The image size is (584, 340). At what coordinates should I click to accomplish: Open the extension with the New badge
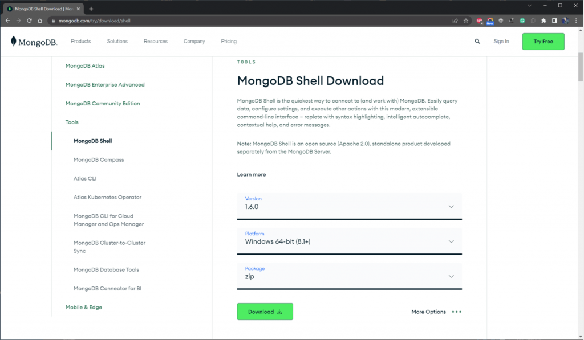click(x=490, y=21)
